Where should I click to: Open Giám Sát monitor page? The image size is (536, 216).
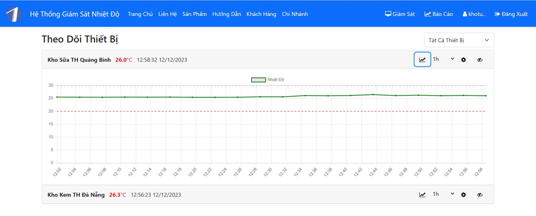click(x=400, y=14)
